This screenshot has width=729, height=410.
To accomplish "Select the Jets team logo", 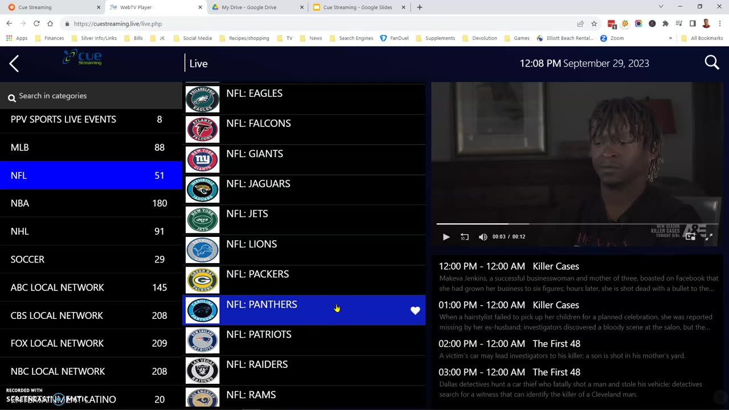I will 202,220.
